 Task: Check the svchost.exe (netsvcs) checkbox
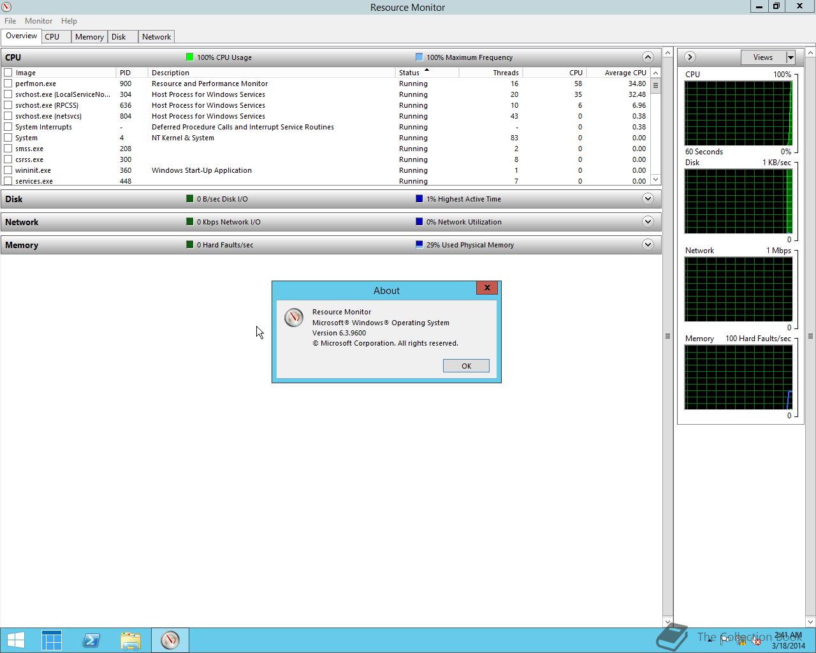point(8,116)
